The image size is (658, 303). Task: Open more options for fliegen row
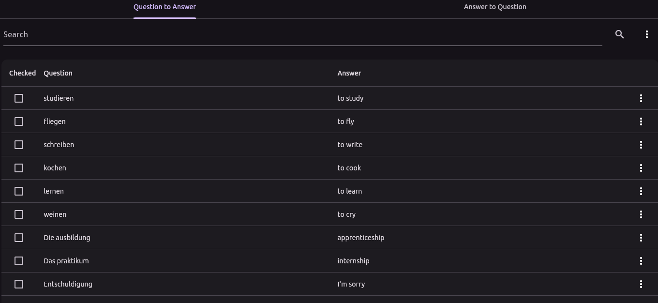[x=641, y=121]
